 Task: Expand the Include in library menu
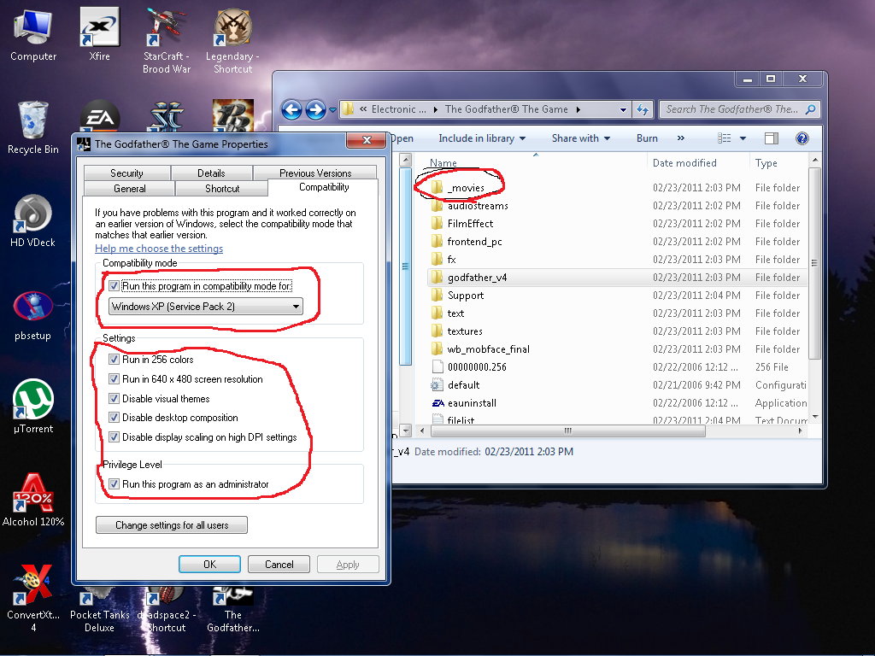(482, 138)
